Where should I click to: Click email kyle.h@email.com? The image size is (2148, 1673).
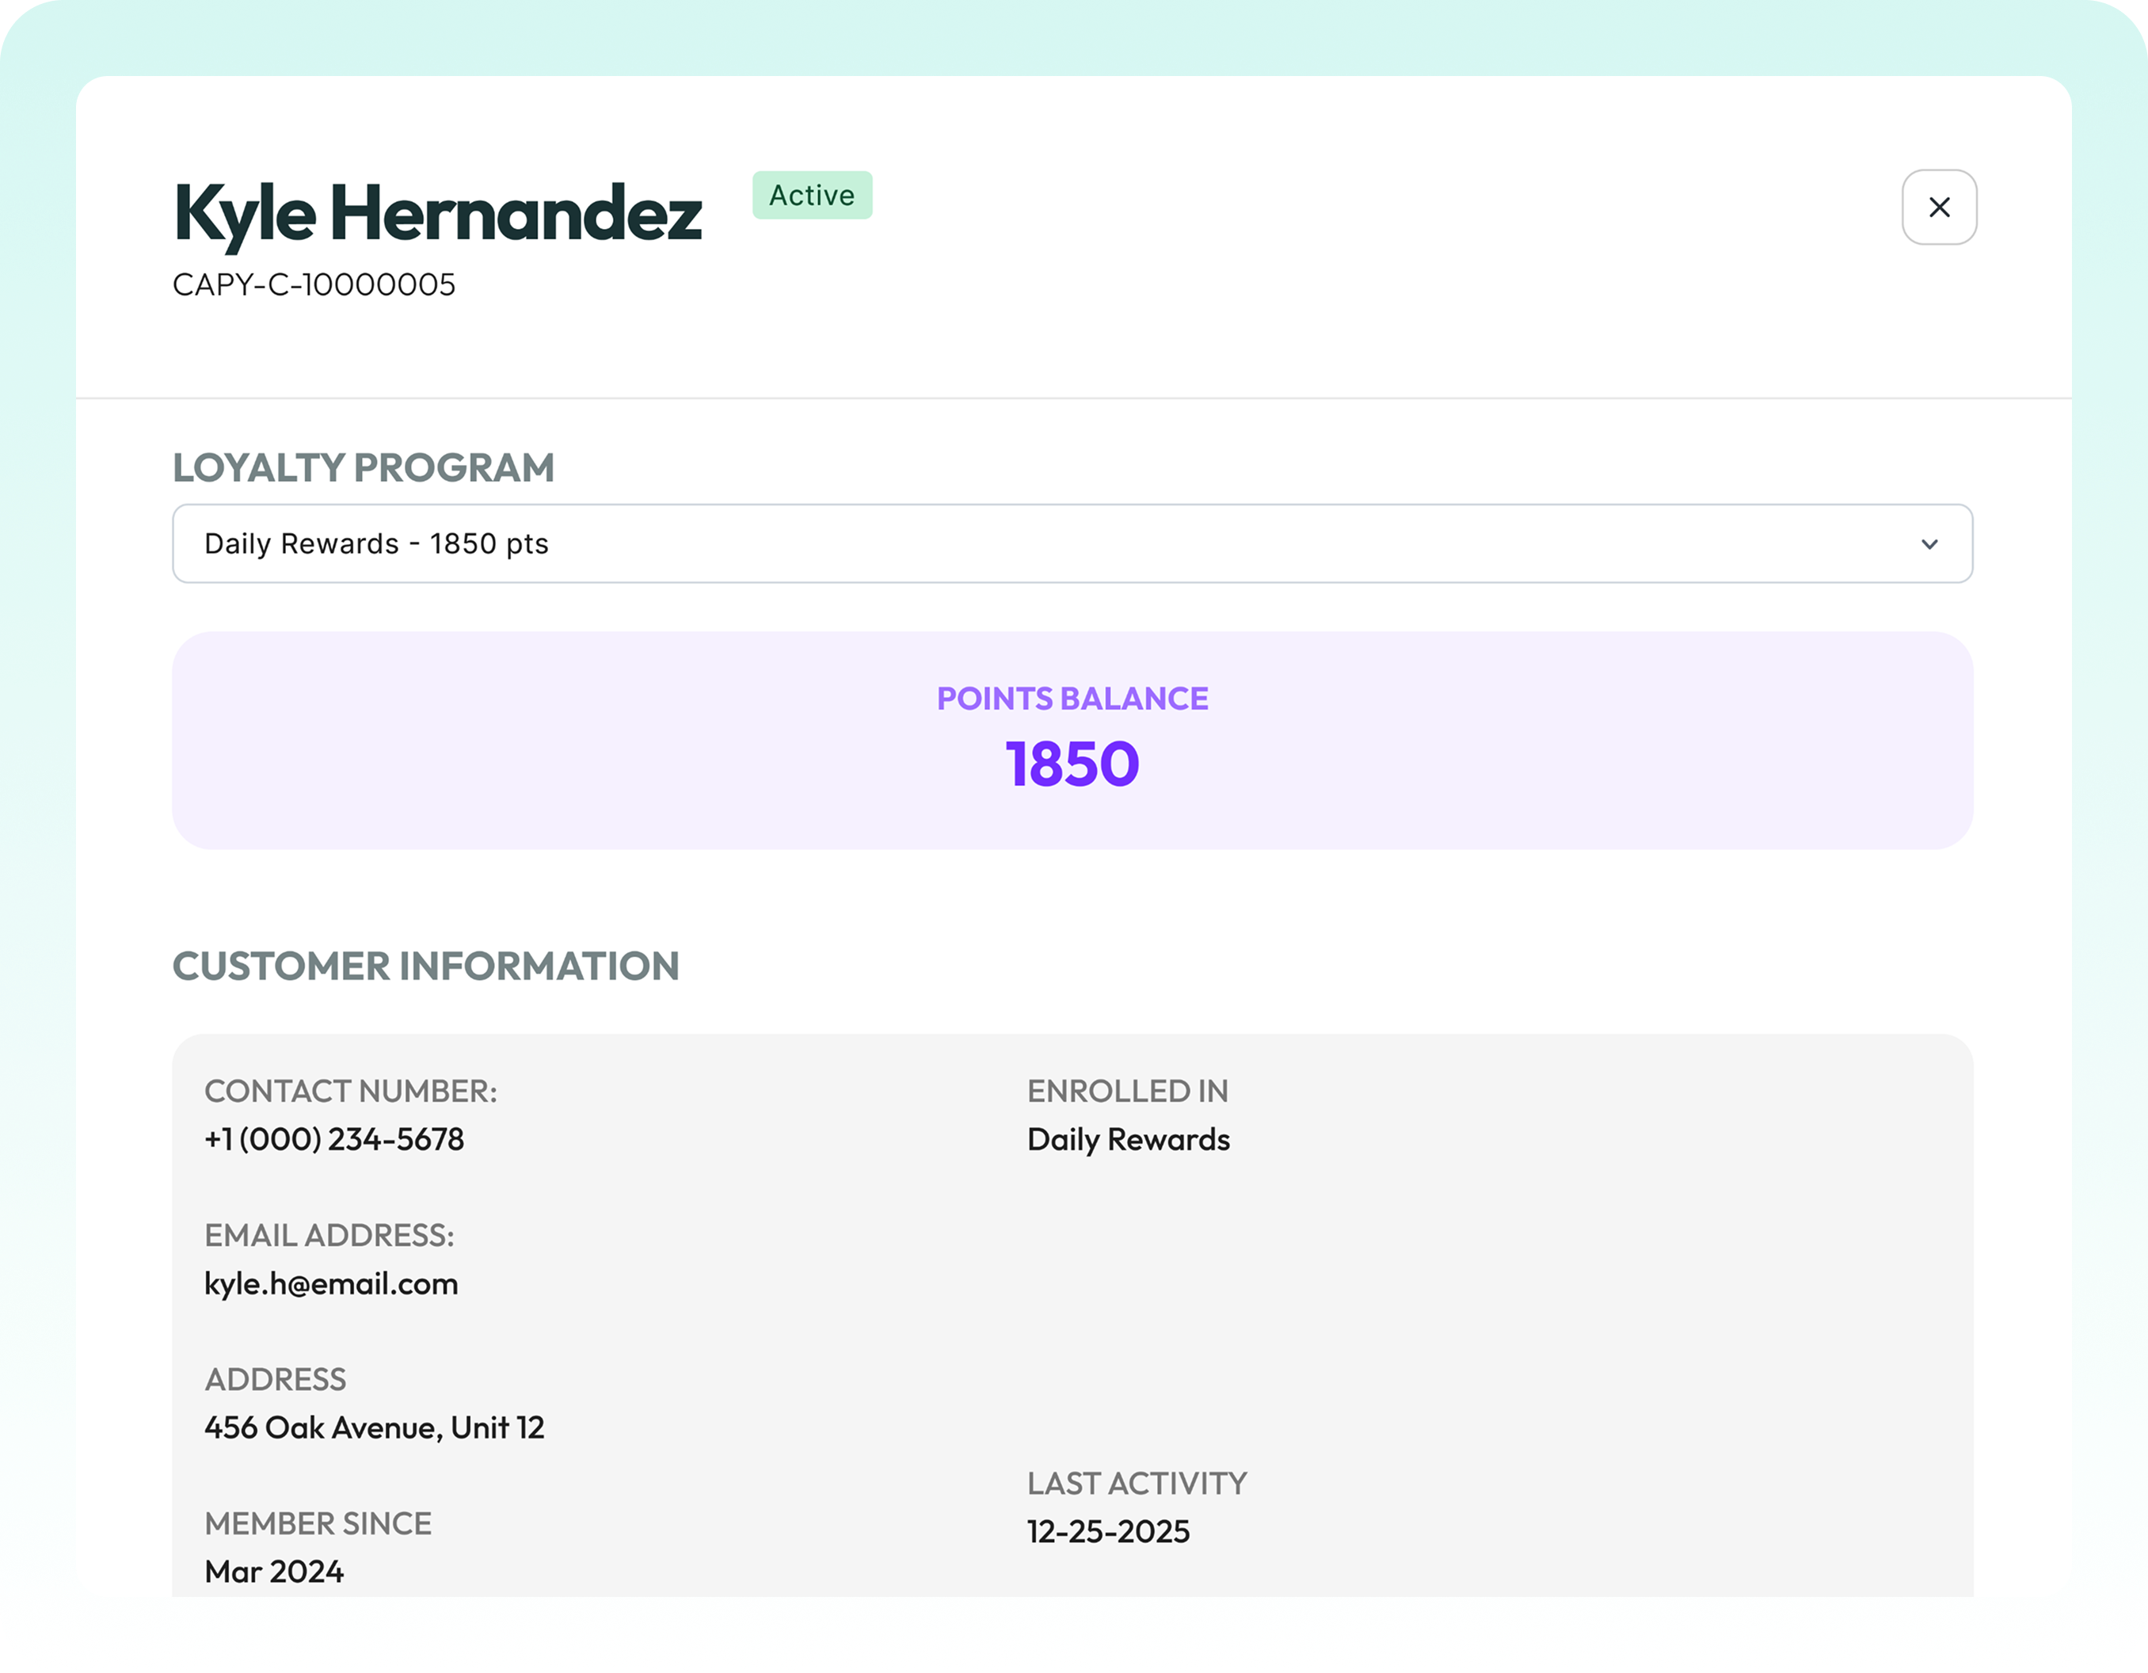pyautogui.click(x=331, y=1283)
